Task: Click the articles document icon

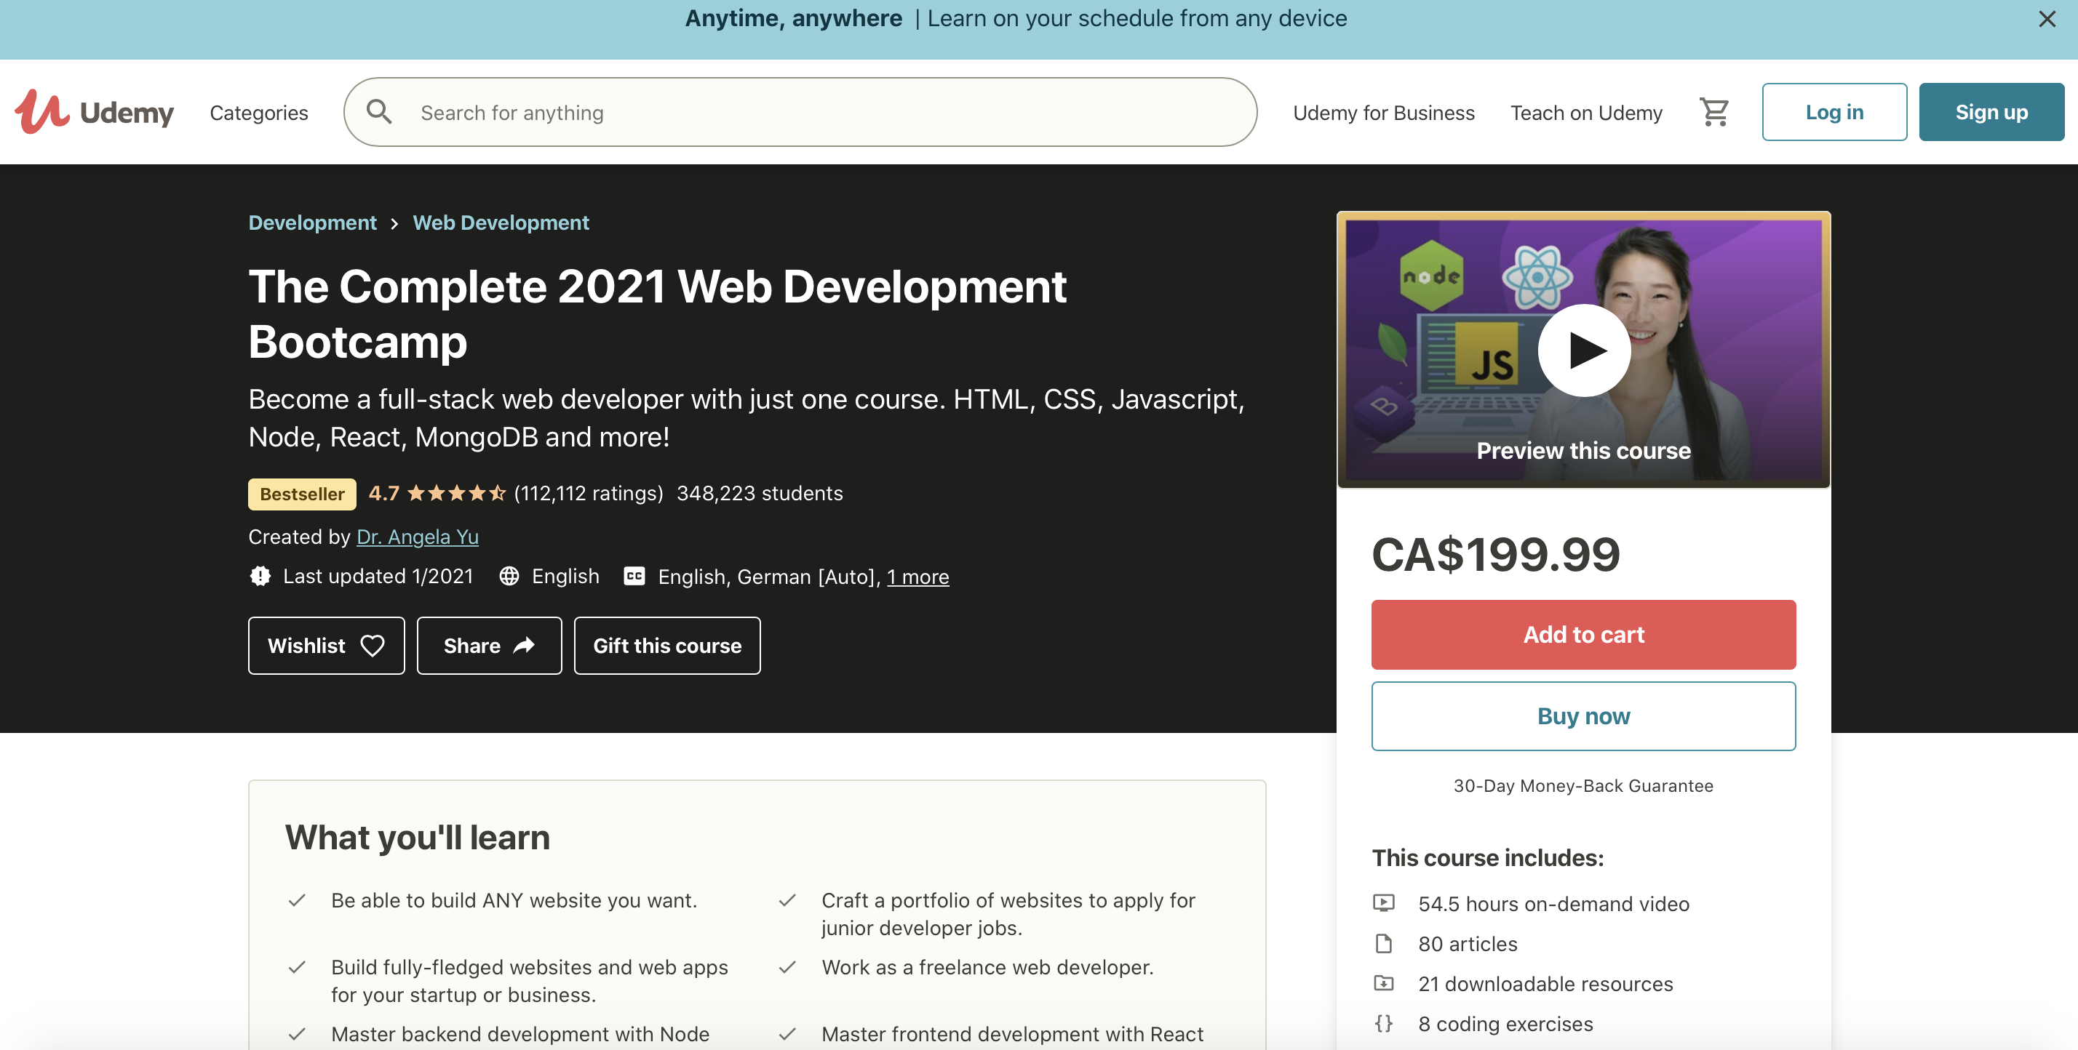Action: click(1383, 944)
